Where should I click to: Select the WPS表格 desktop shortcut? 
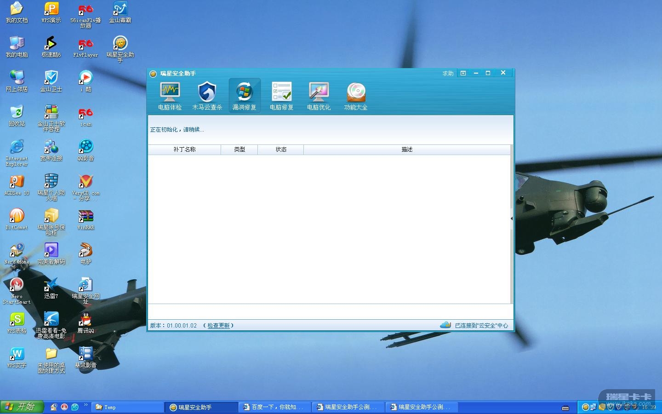17,323
